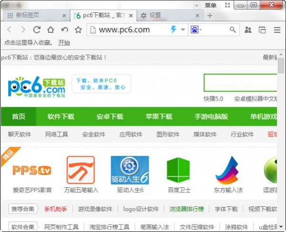Click the 手机助手 link

click(56, 209)
